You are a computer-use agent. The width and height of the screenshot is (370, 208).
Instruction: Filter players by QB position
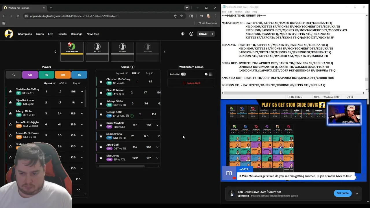click(x=30, y=75)
